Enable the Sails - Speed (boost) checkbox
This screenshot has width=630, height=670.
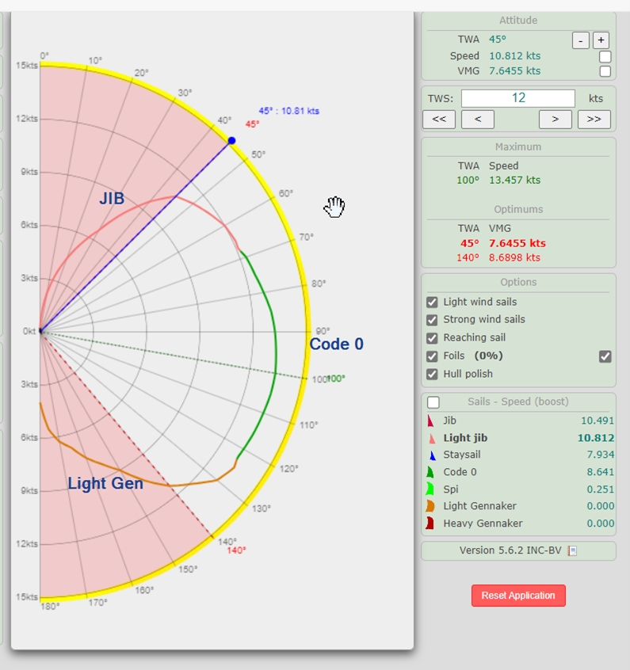pyautogui.click(x=433, y=402)
